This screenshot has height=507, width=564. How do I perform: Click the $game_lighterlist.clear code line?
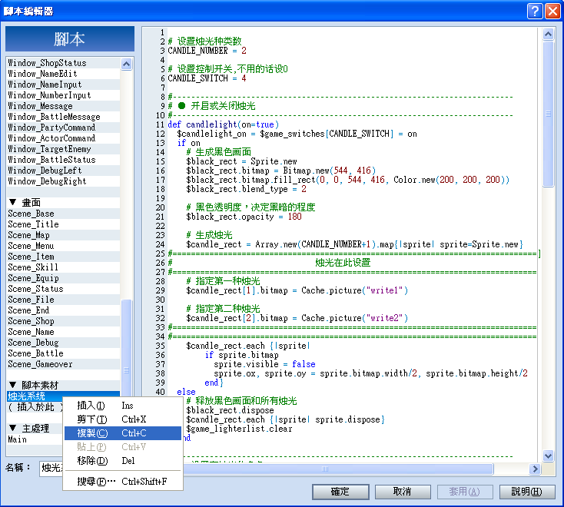(239, 429)
